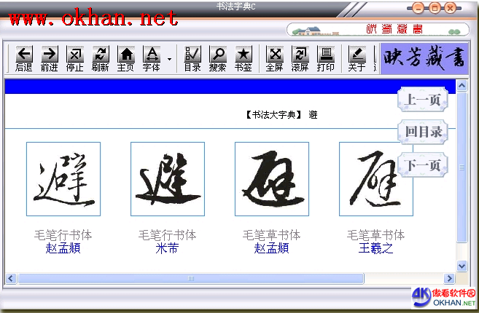Viewport: 479px width, 313px height.
Task: Open the 目录 contents icon
Action: point(192,58)
